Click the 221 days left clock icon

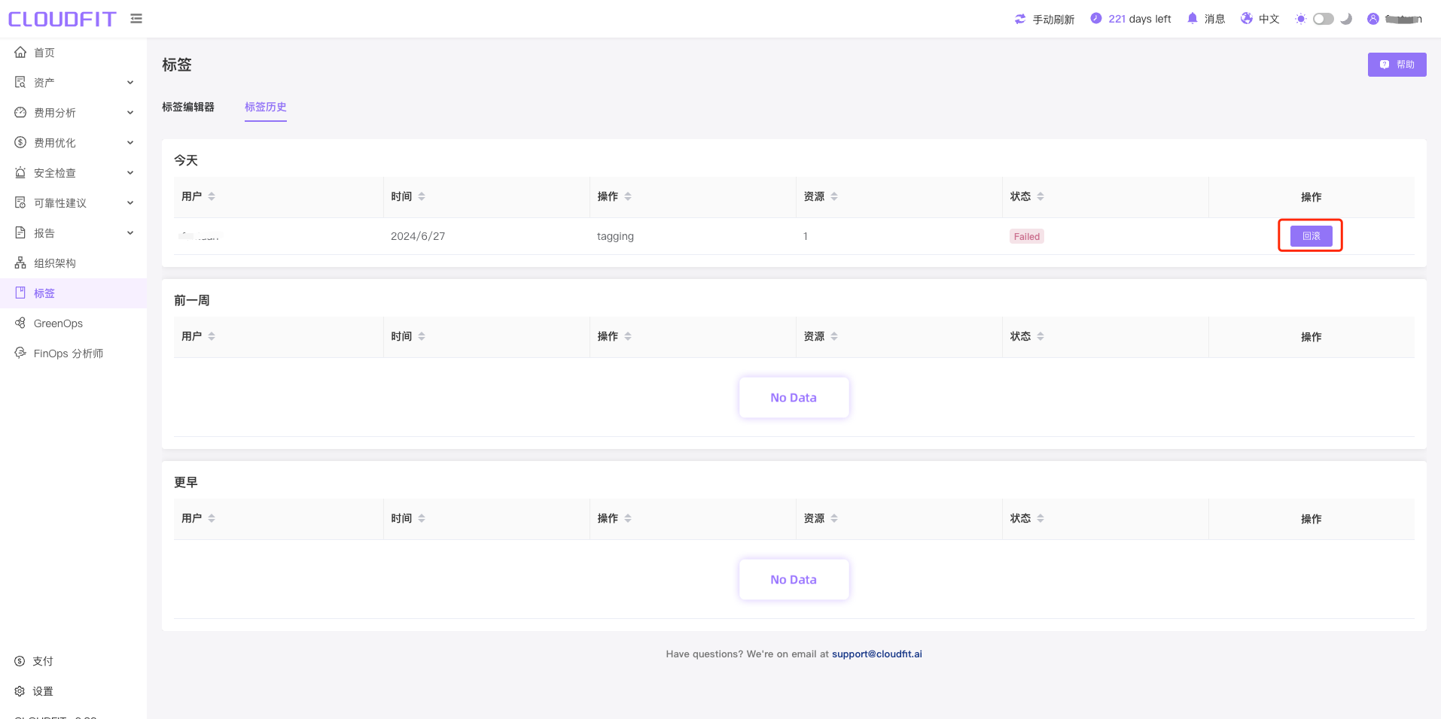(1096, 19)
